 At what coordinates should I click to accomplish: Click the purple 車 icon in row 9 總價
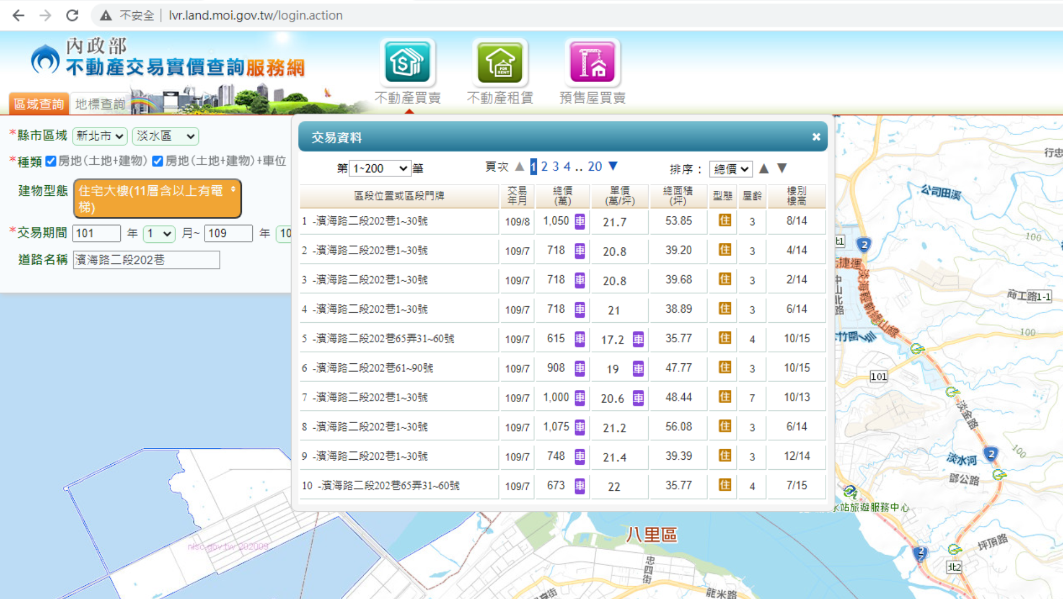click(579, 456)
